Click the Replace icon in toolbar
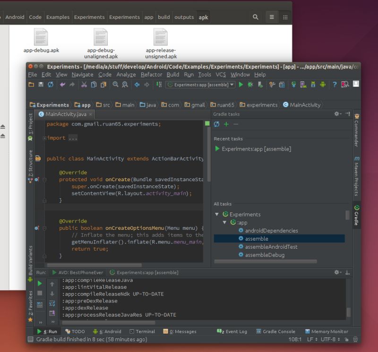 click(125, 84)
